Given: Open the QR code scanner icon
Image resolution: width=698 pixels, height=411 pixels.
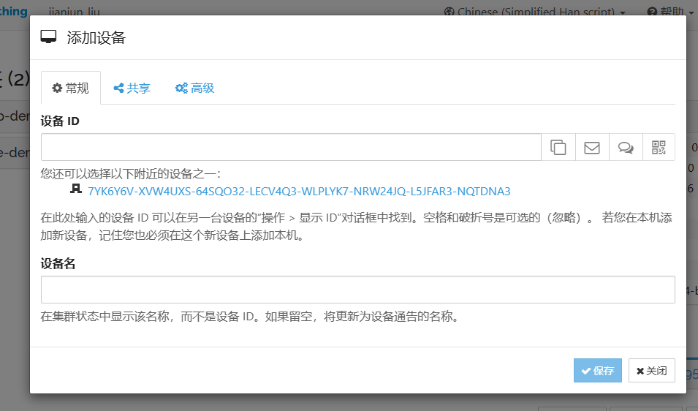Looking at the screenshot, I should coord(659,147).
